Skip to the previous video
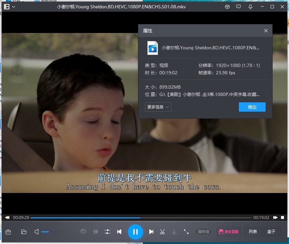289x244 pixels. point(119,232)
